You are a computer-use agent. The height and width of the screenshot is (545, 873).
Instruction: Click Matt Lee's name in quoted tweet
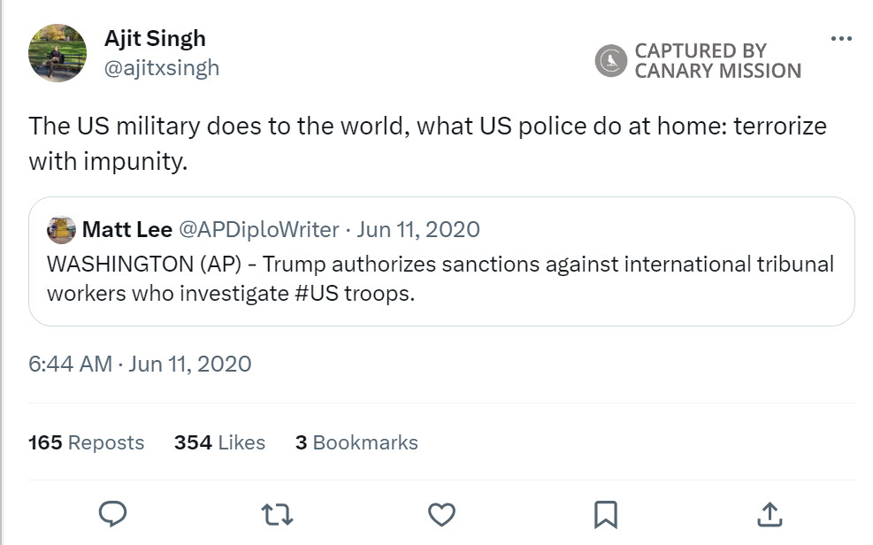pyautogui.click(x=127, y=230)
